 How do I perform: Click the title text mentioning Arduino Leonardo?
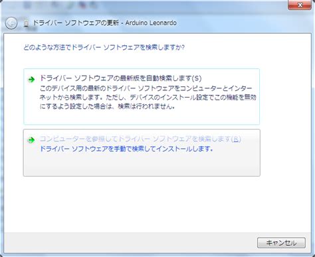(105, 23)
